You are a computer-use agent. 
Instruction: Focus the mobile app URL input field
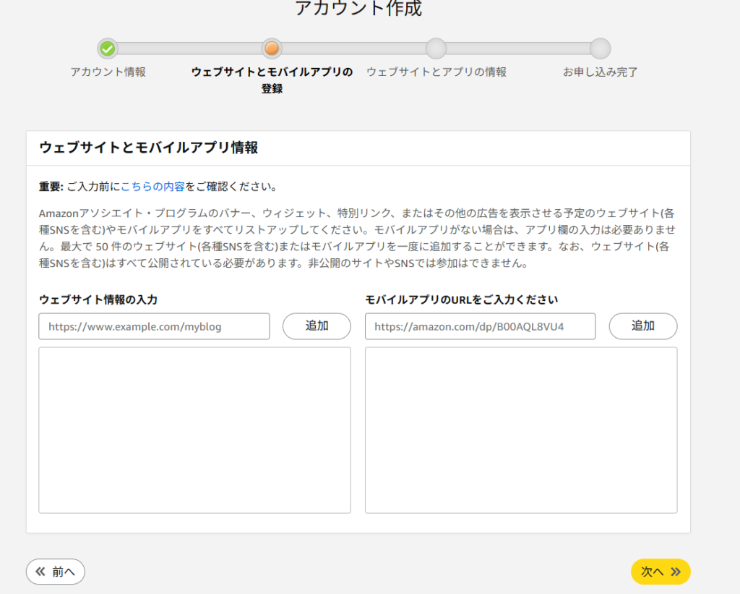[x=480, y=326]
